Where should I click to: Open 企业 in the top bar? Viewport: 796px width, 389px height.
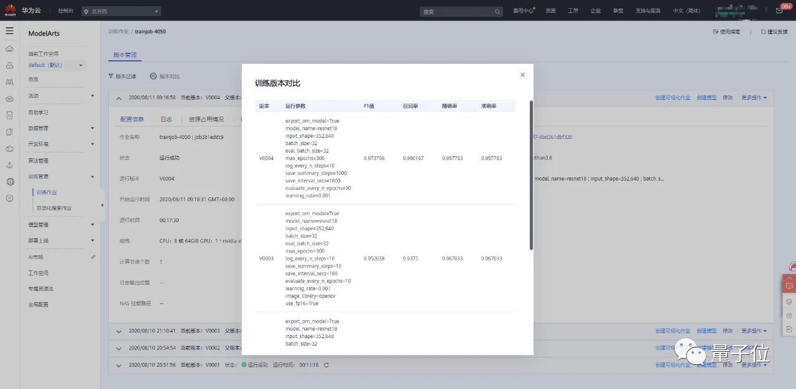[x=595, y=11]
